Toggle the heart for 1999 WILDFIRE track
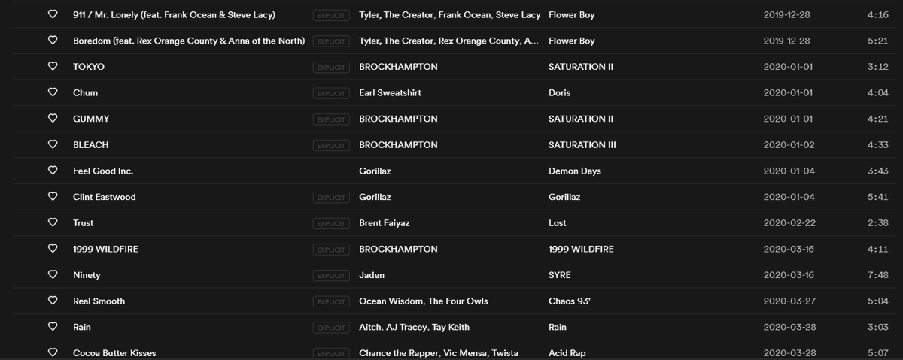903x360 pixels. (53, 249)
